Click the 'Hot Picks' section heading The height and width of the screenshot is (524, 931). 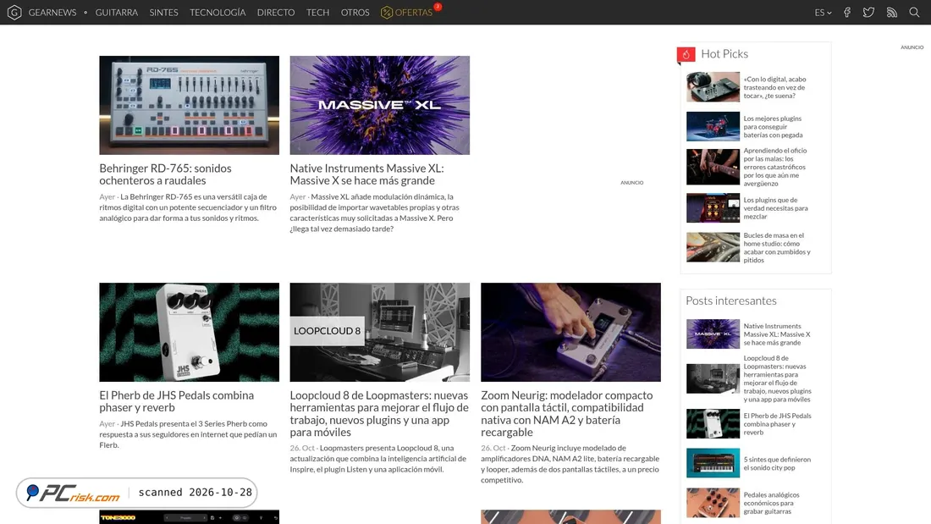pos(724,54)
